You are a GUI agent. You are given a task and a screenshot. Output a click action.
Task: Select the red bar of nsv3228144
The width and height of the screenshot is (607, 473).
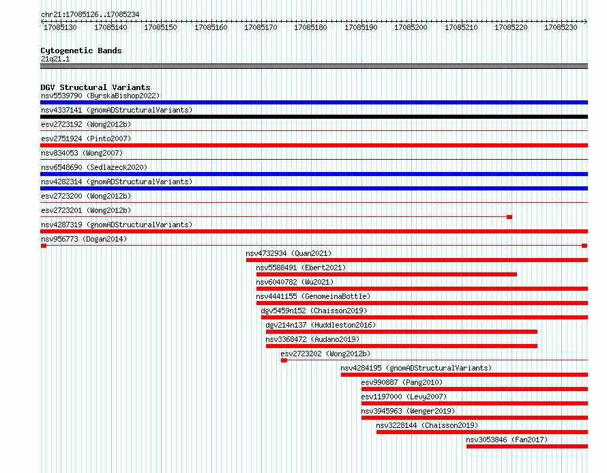tap(482, 432)
